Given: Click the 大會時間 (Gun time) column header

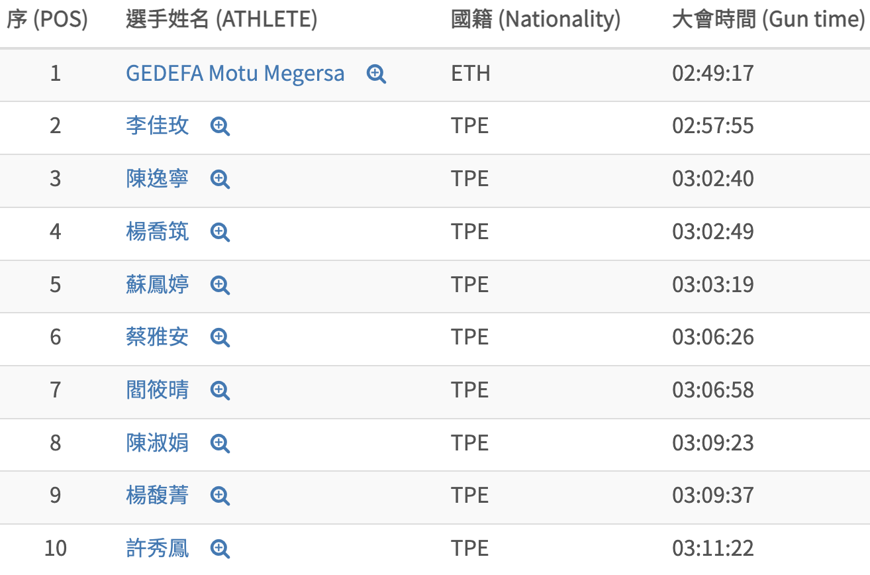Looking at the screenshot, I should tap(768, 20).
